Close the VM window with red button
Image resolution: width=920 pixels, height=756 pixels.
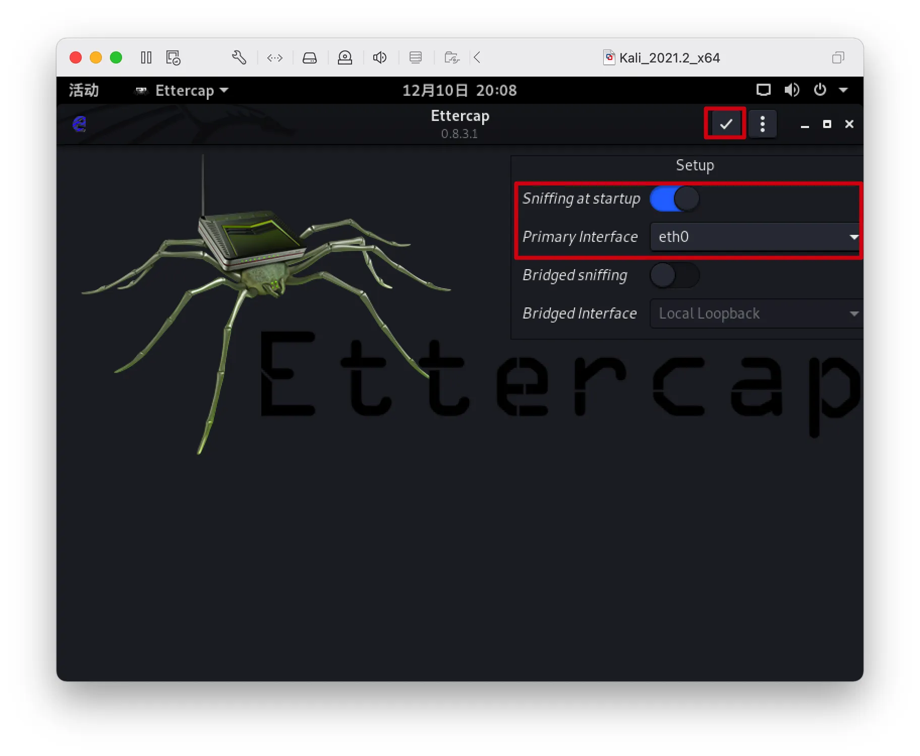(x=76, y=57)
